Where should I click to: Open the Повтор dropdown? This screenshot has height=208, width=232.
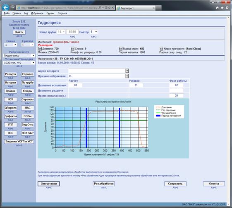point(94,32)
